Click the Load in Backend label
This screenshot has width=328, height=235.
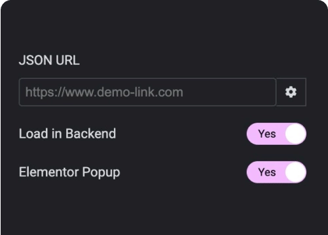tap(67, 134)
